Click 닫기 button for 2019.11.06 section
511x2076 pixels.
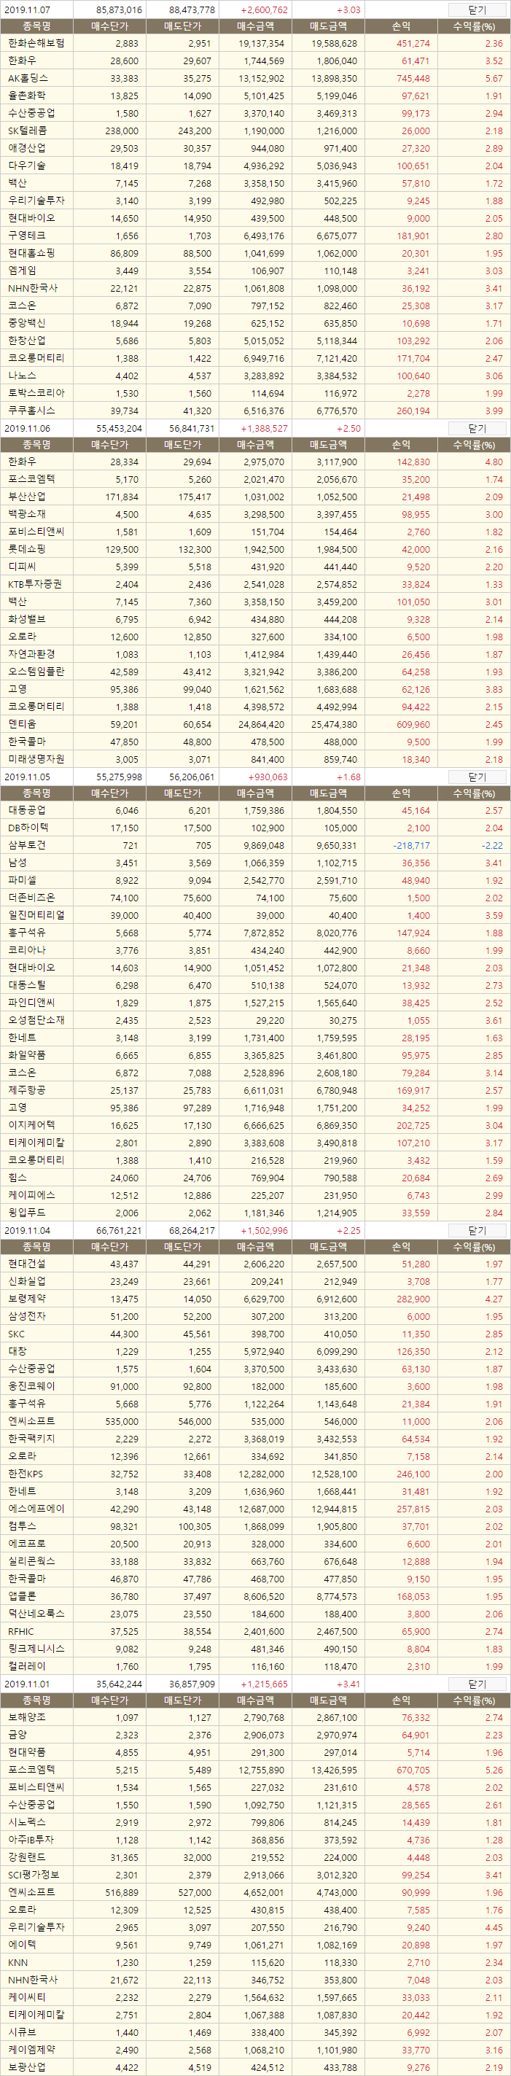476,429
